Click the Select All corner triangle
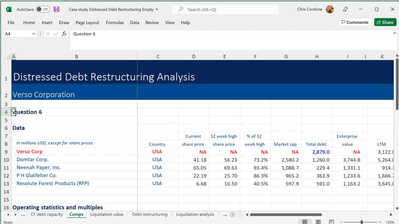 pos(8,56)
